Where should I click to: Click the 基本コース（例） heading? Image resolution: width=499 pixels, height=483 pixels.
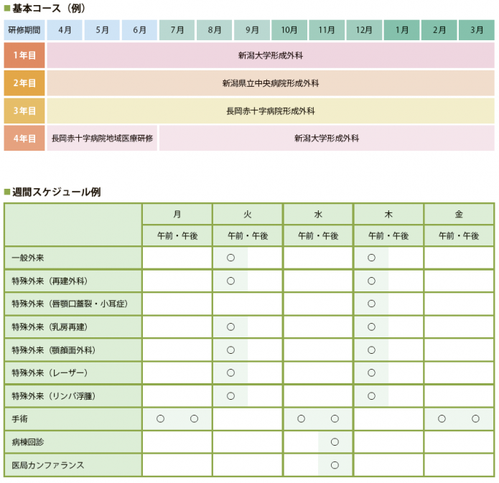48,9
